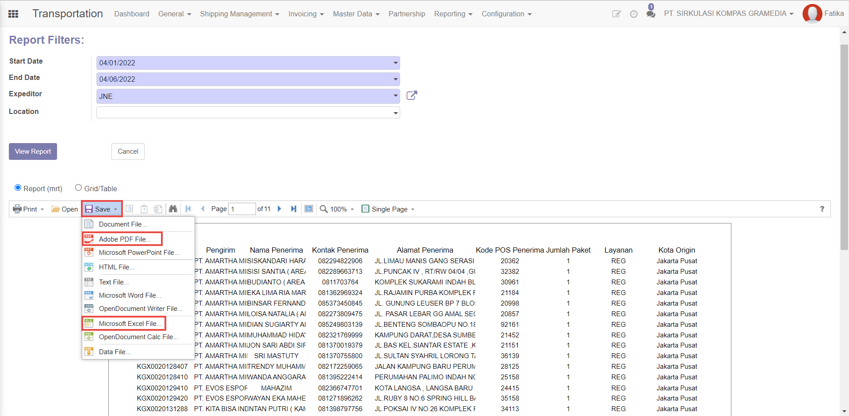Click the edit note icon in top bar
The width and height of the screenshot is (849, 416).
click(x=616, y=14)
